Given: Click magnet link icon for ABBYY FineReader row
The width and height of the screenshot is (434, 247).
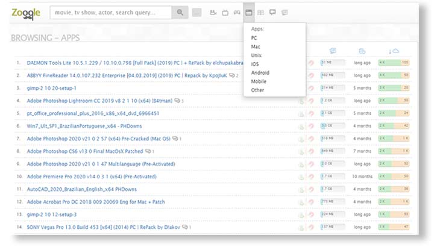Looking at the screenshot, I should [x=311, y=75].
